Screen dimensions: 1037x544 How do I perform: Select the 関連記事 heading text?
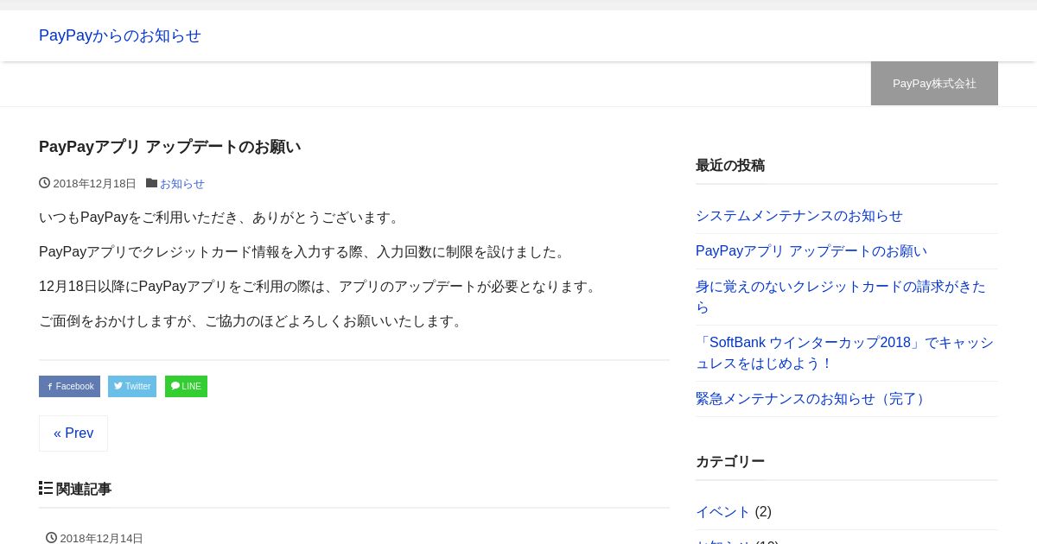click(x=84, y=490)
